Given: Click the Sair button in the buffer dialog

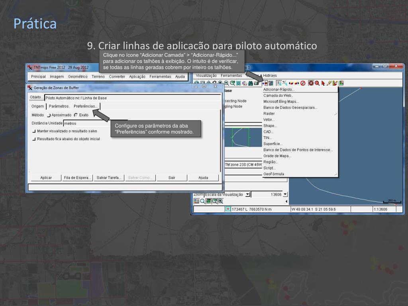Looking at the screenshot, I should coord(172,178).
